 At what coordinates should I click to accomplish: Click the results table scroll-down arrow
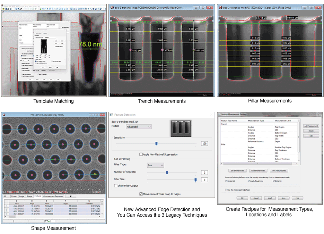point(102,214)
